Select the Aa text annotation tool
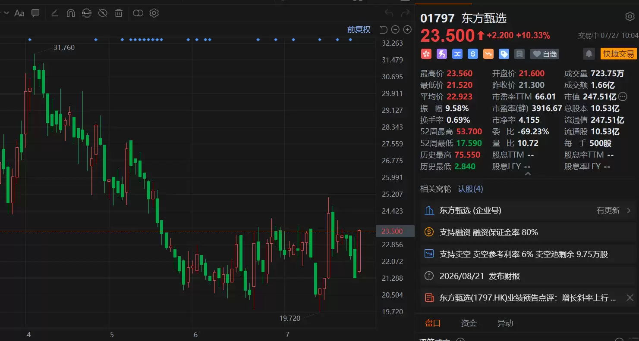Image resolution: width=639 pixels, height=341 pixels. pyautogui.click(x=19, y=13)
